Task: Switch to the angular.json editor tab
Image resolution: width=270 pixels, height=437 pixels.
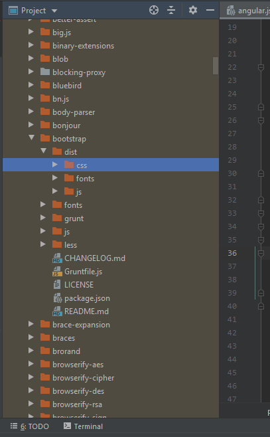Action: pos(247,11)
